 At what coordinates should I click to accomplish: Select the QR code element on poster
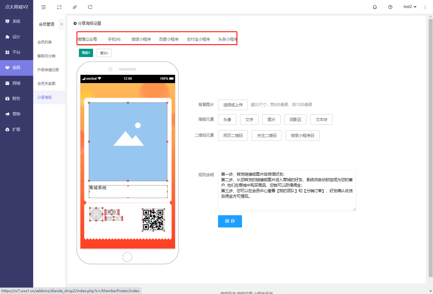tap(153, 220)
